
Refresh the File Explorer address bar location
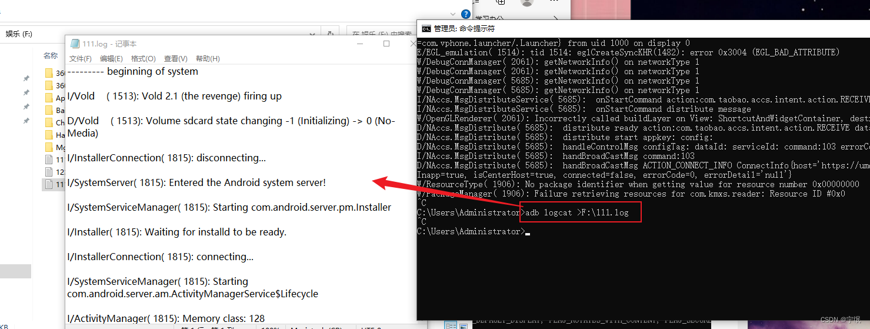click(331, 34)
